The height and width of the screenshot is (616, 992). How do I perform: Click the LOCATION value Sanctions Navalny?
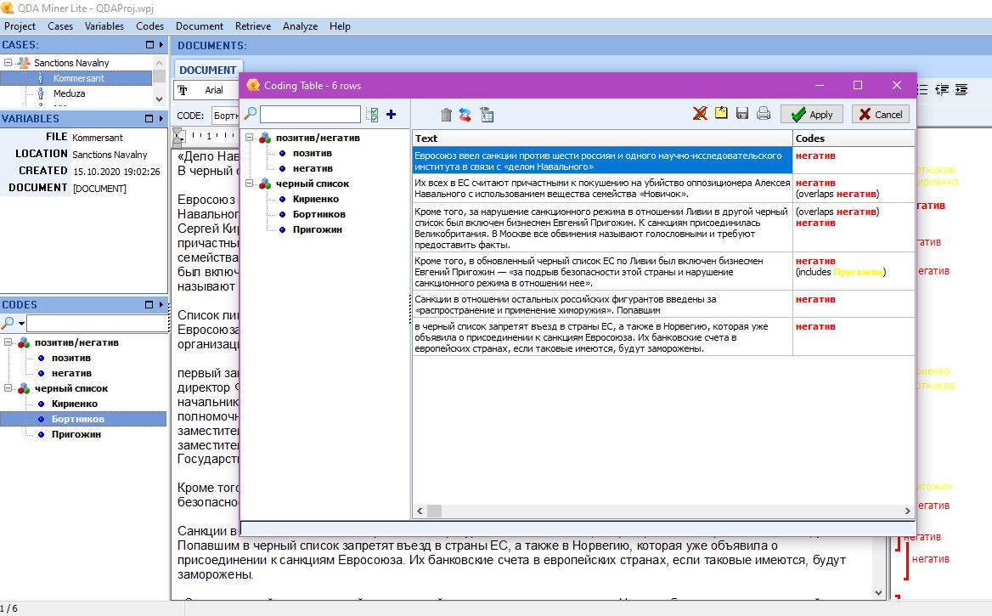[x=110, y=155]
